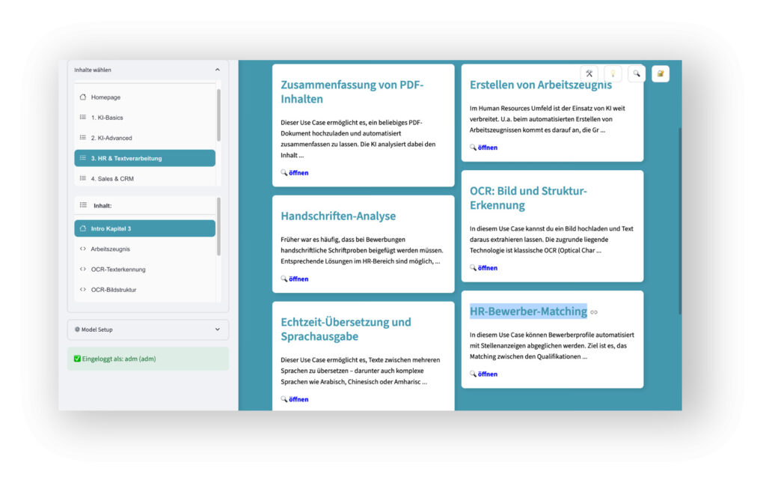Click magnifier icon in Handschriften-Analyse card
The image size is (766, 483).
[284, 279]
